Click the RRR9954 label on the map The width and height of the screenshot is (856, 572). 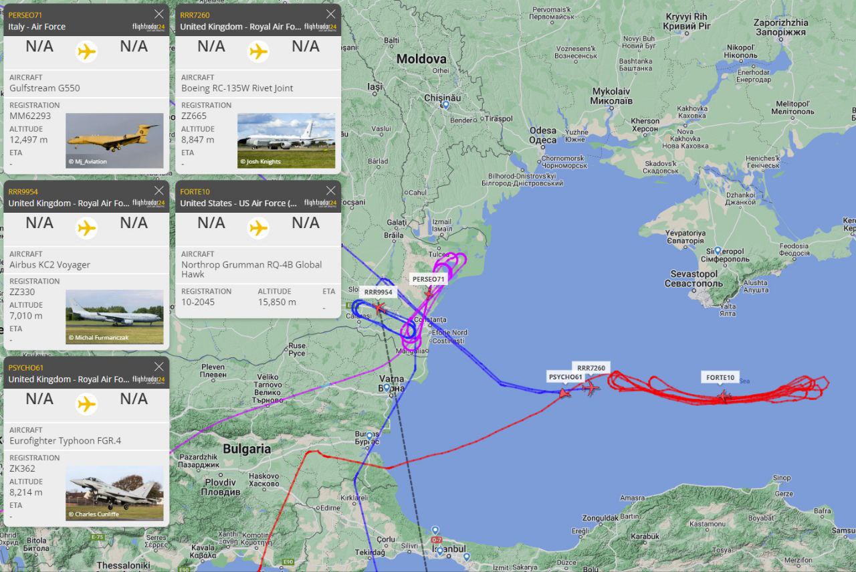[x=378, y=292]
